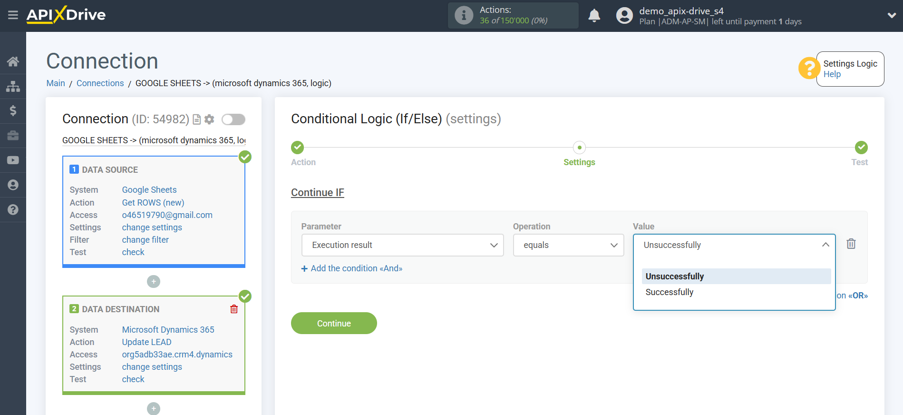Open the Parameter dropdown Execution result
The height and width of the screenshot is (415, 903).
coord(402,245)
